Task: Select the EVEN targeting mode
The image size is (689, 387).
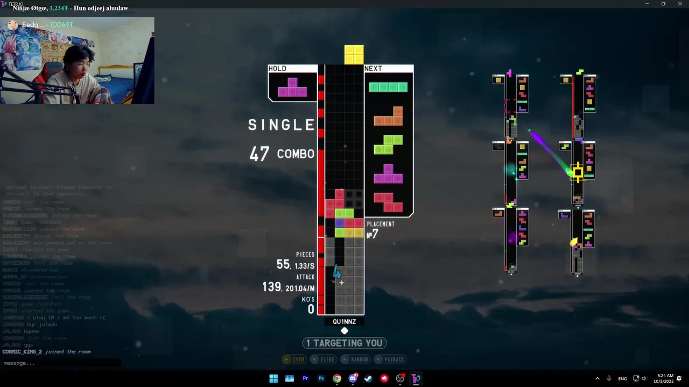Action: (294, 359)
